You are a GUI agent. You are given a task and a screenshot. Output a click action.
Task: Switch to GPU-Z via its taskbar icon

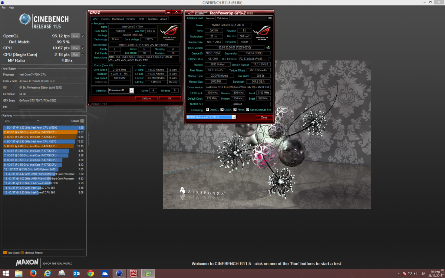pyautogui.click(x=148, y=273)
